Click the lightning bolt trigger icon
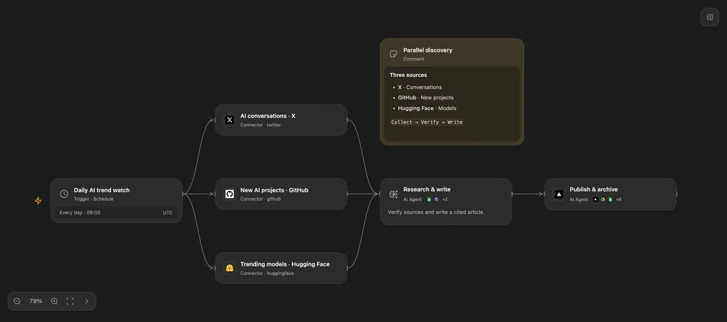 point(38,200)
